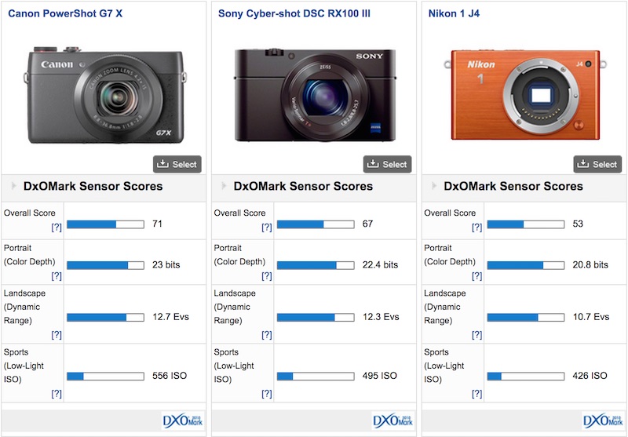Open Portrait Color Depth help [?] for Sony
The image size is (628, 437).
point(267,275)
